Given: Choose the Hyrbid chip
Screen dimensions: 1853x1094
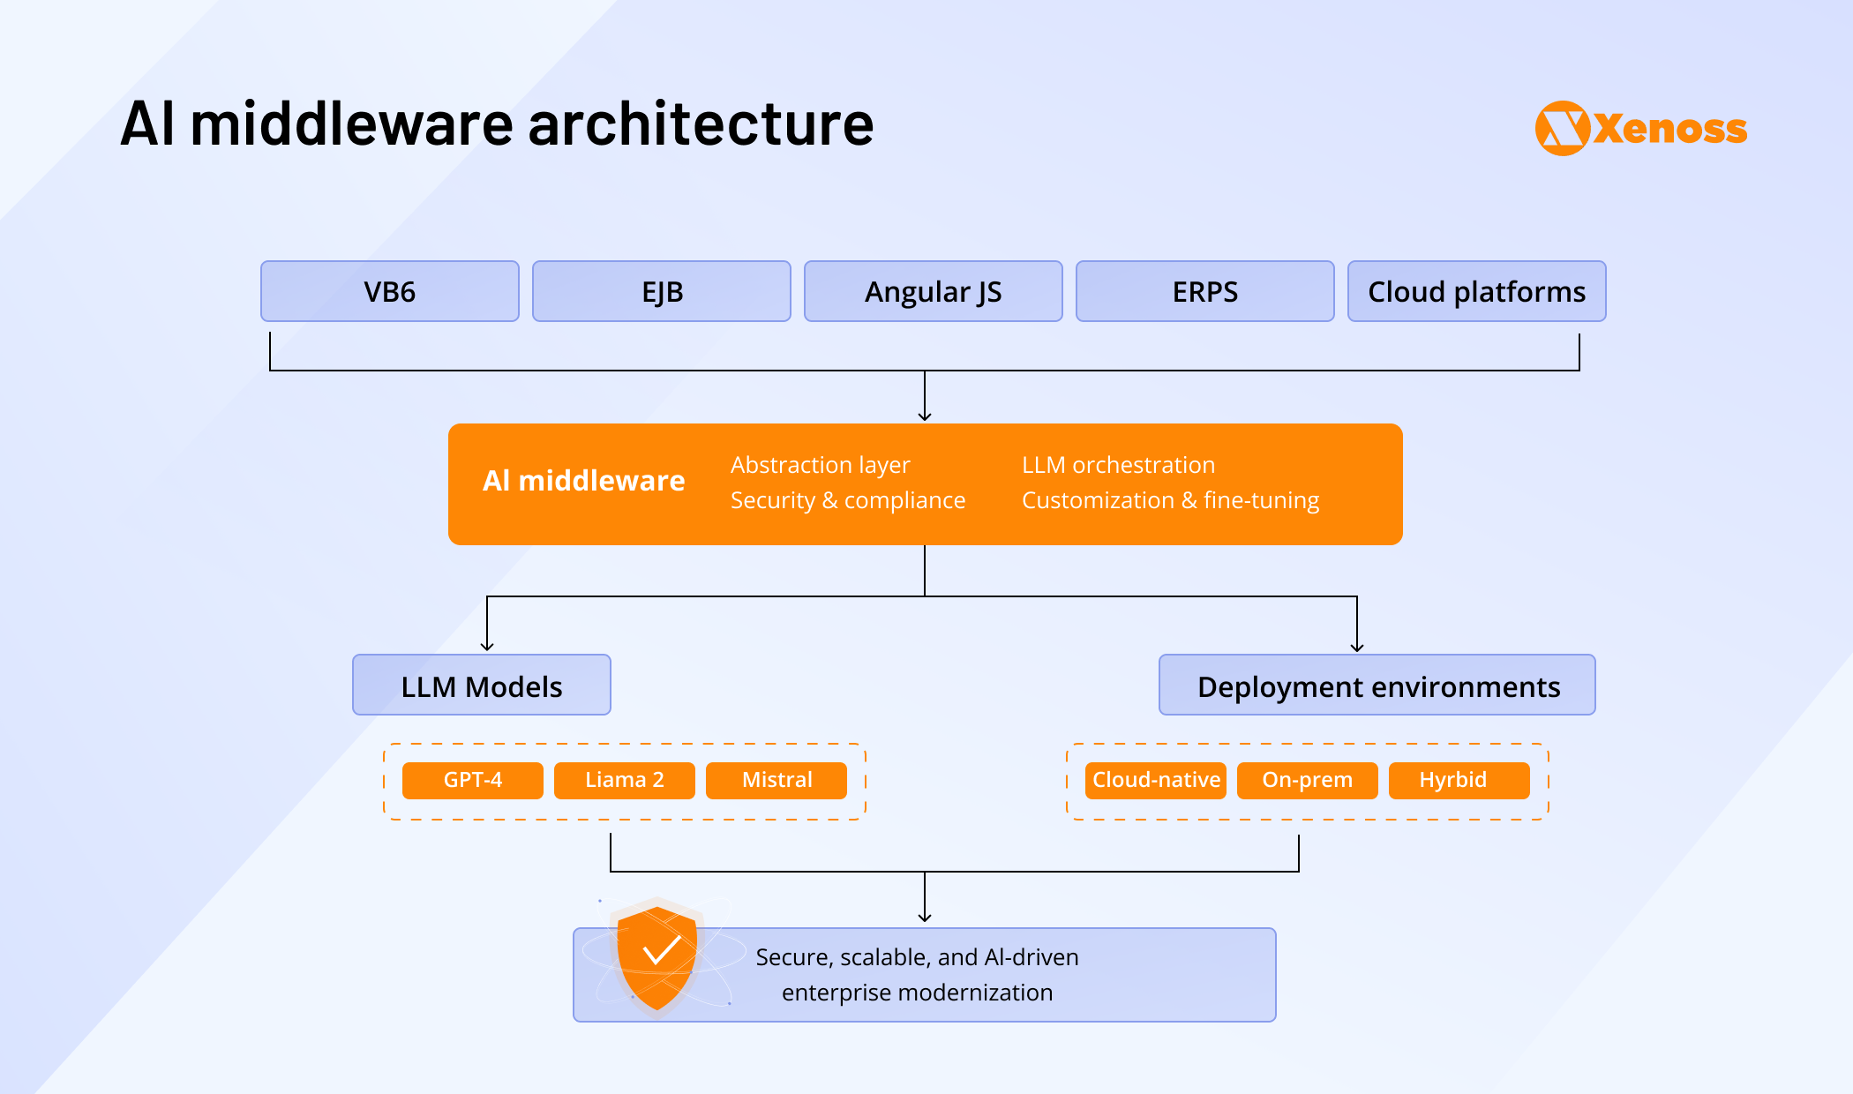Looking at the screenshot, I should coord(1459,781).
